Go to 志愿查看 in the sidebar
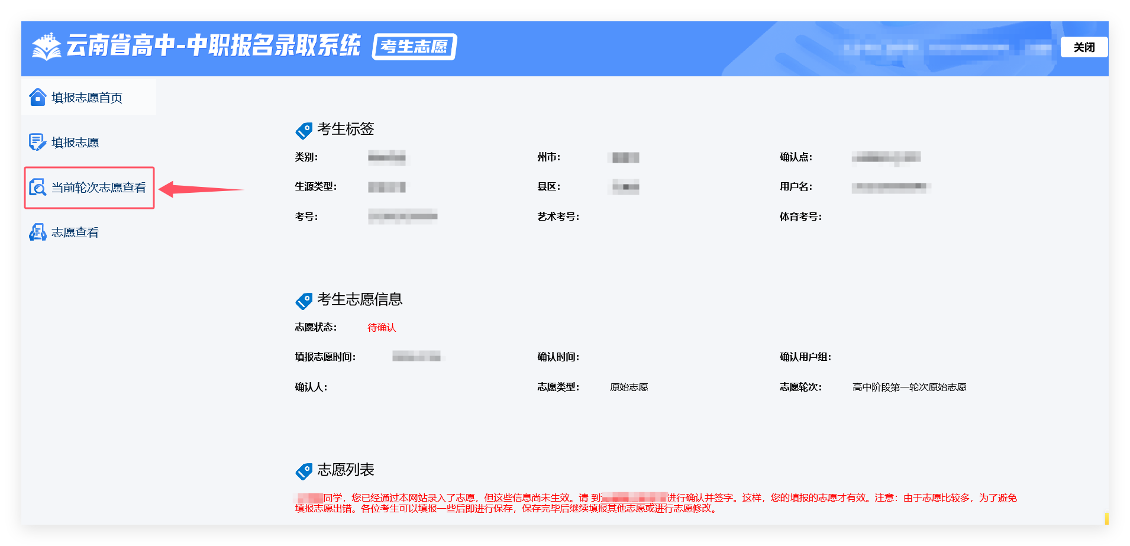The width and height of the screenshot is (1130, 546). 75,232
